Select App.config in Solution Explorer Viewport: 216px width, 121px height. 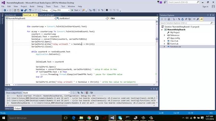(175, 38)
